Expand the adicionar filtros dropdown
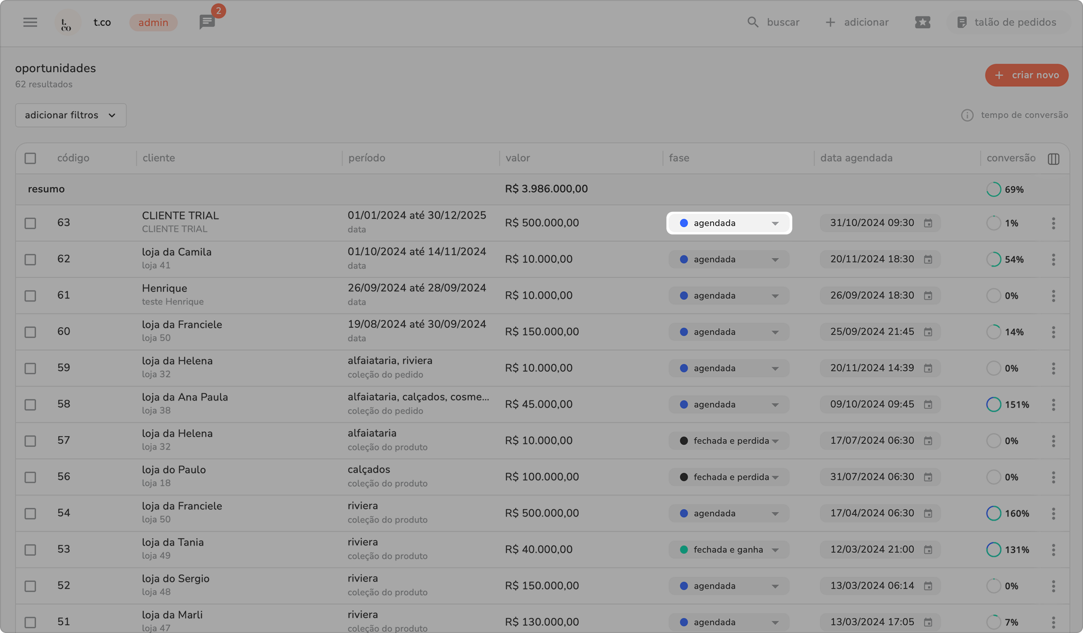The height and width of the screenshot is (633, 1083). click(71, 115)
